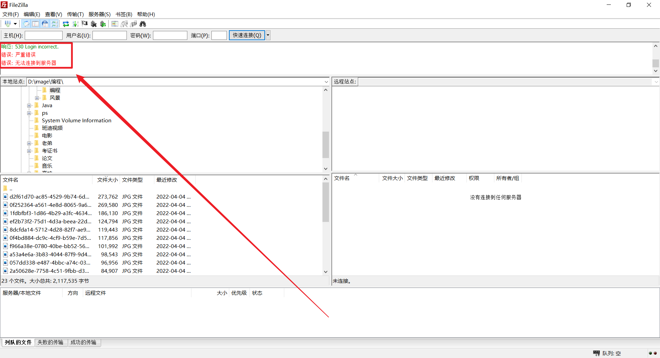Screen dimensions: 660x358
Task: Open the 帮助(H) menu
Action: pos(146,14)
